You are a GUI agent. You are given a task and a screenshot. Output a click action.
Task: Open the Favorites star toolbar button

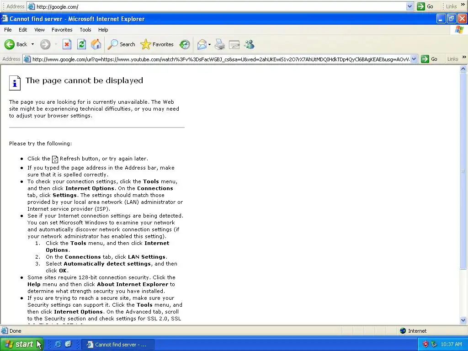point(157,44)
